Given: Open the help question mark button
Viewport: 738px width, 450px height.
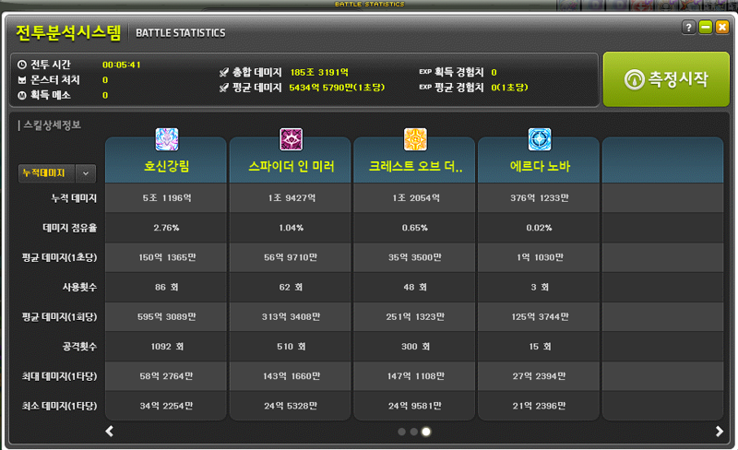Looking at the screenshot, I should tap(688, 28).
